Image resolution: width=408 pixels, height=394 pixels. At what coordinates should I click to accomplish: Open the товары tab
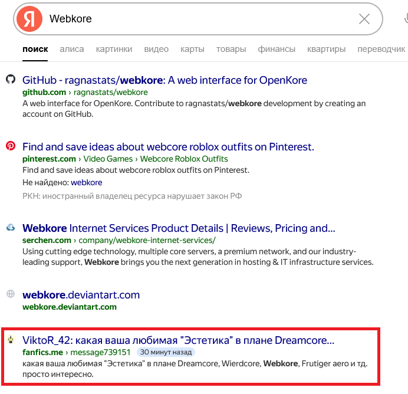tap(231, 49)
